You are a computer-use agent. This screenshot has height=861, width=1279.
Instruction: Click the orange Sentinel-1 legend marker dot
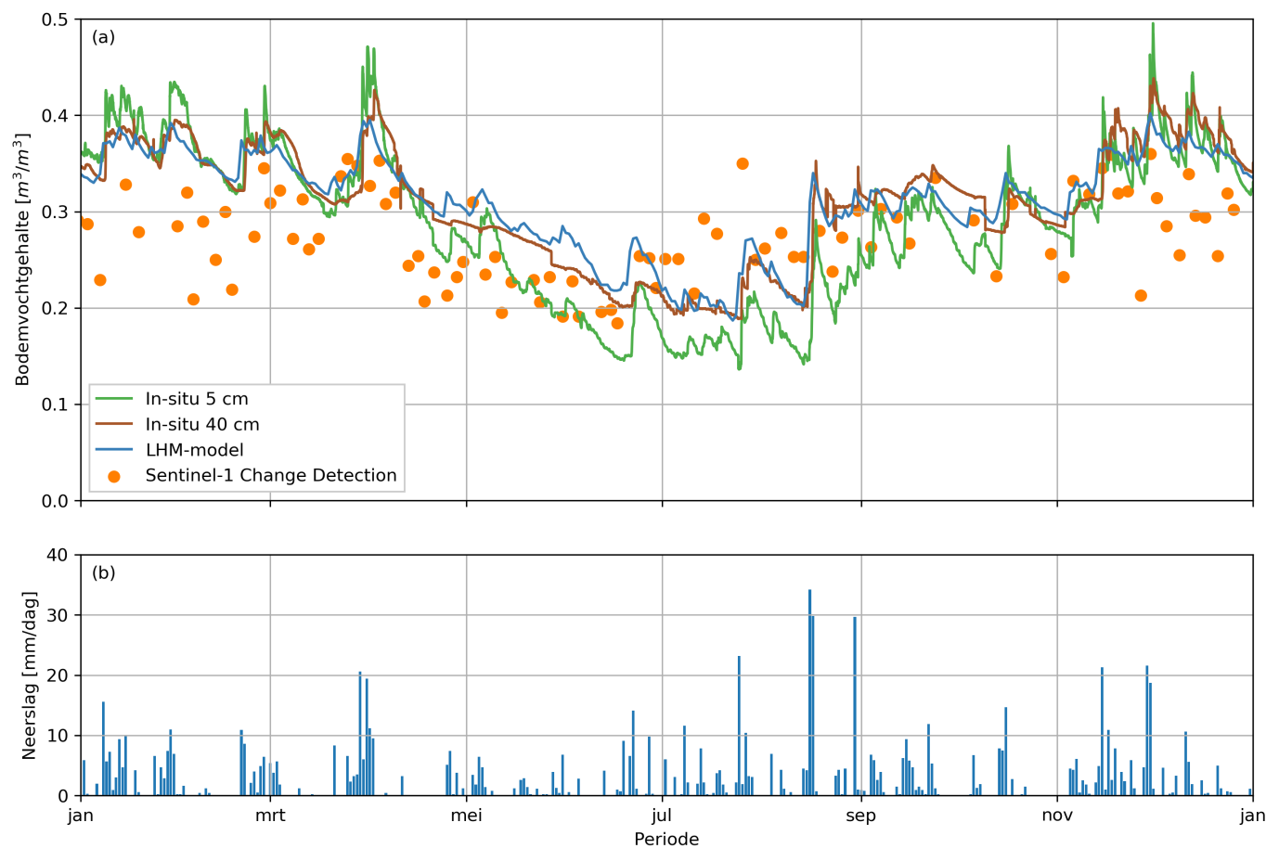tap(114, 476)
